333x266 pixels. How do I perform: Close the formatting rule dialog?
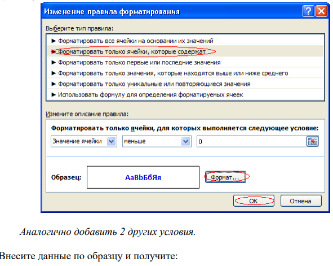click(x=321, y=11)
